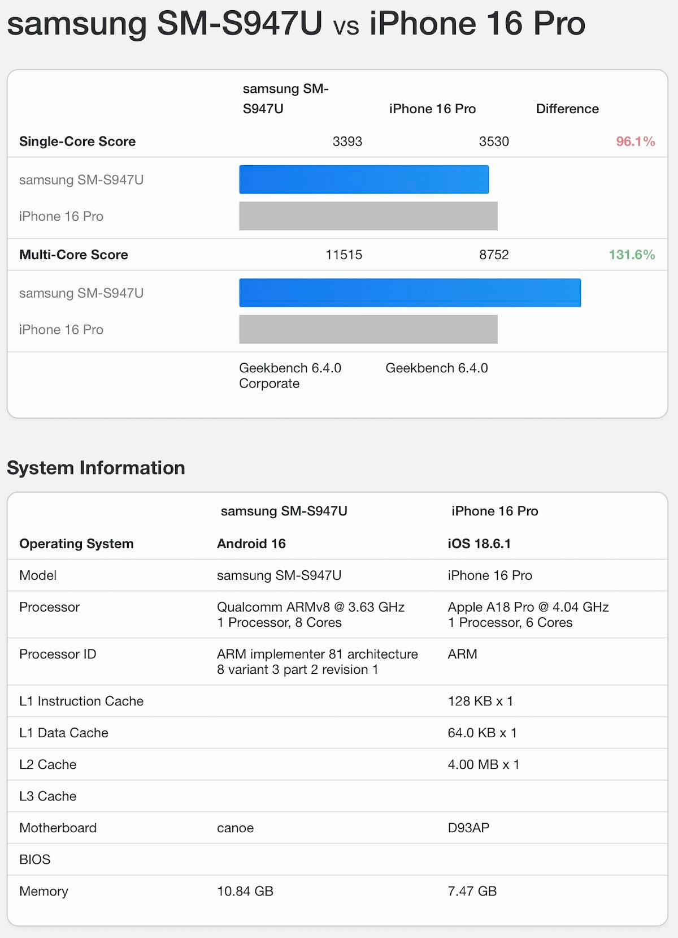Click the 'System Information' heading

(x=96, y=468)
